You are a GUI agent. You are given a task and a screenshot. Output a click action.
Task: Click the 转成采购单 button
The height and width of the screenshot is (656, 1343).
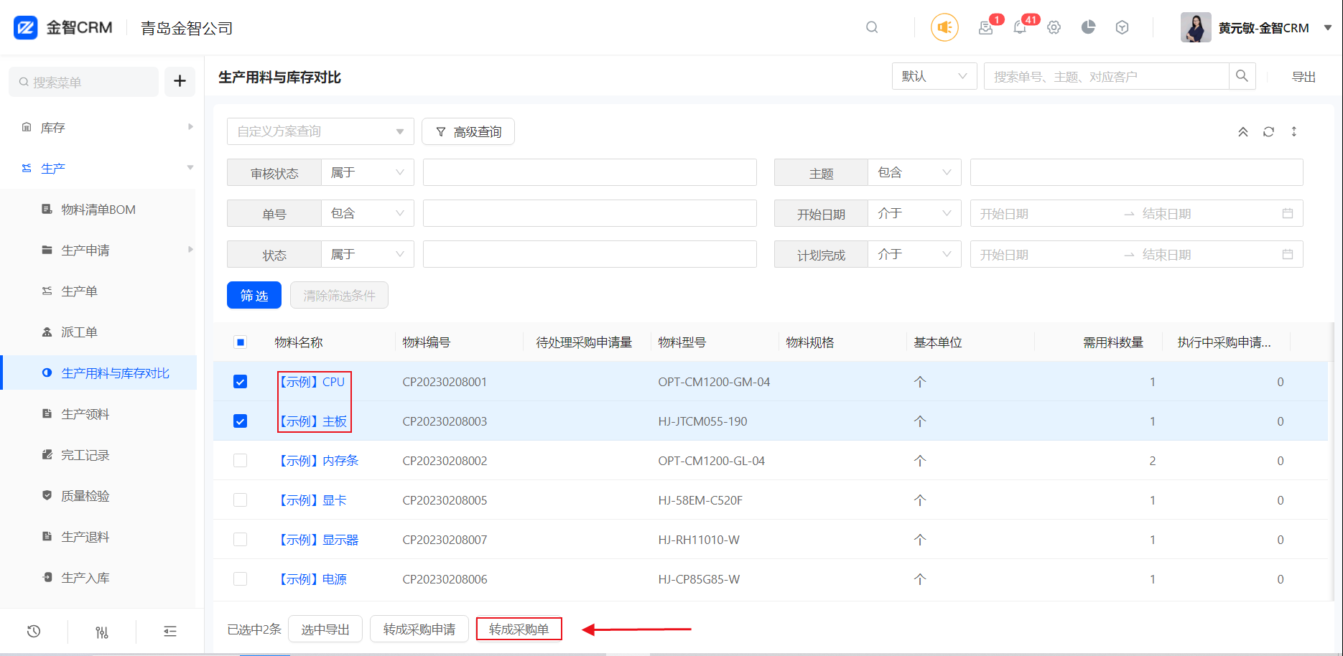coord(519,629)
